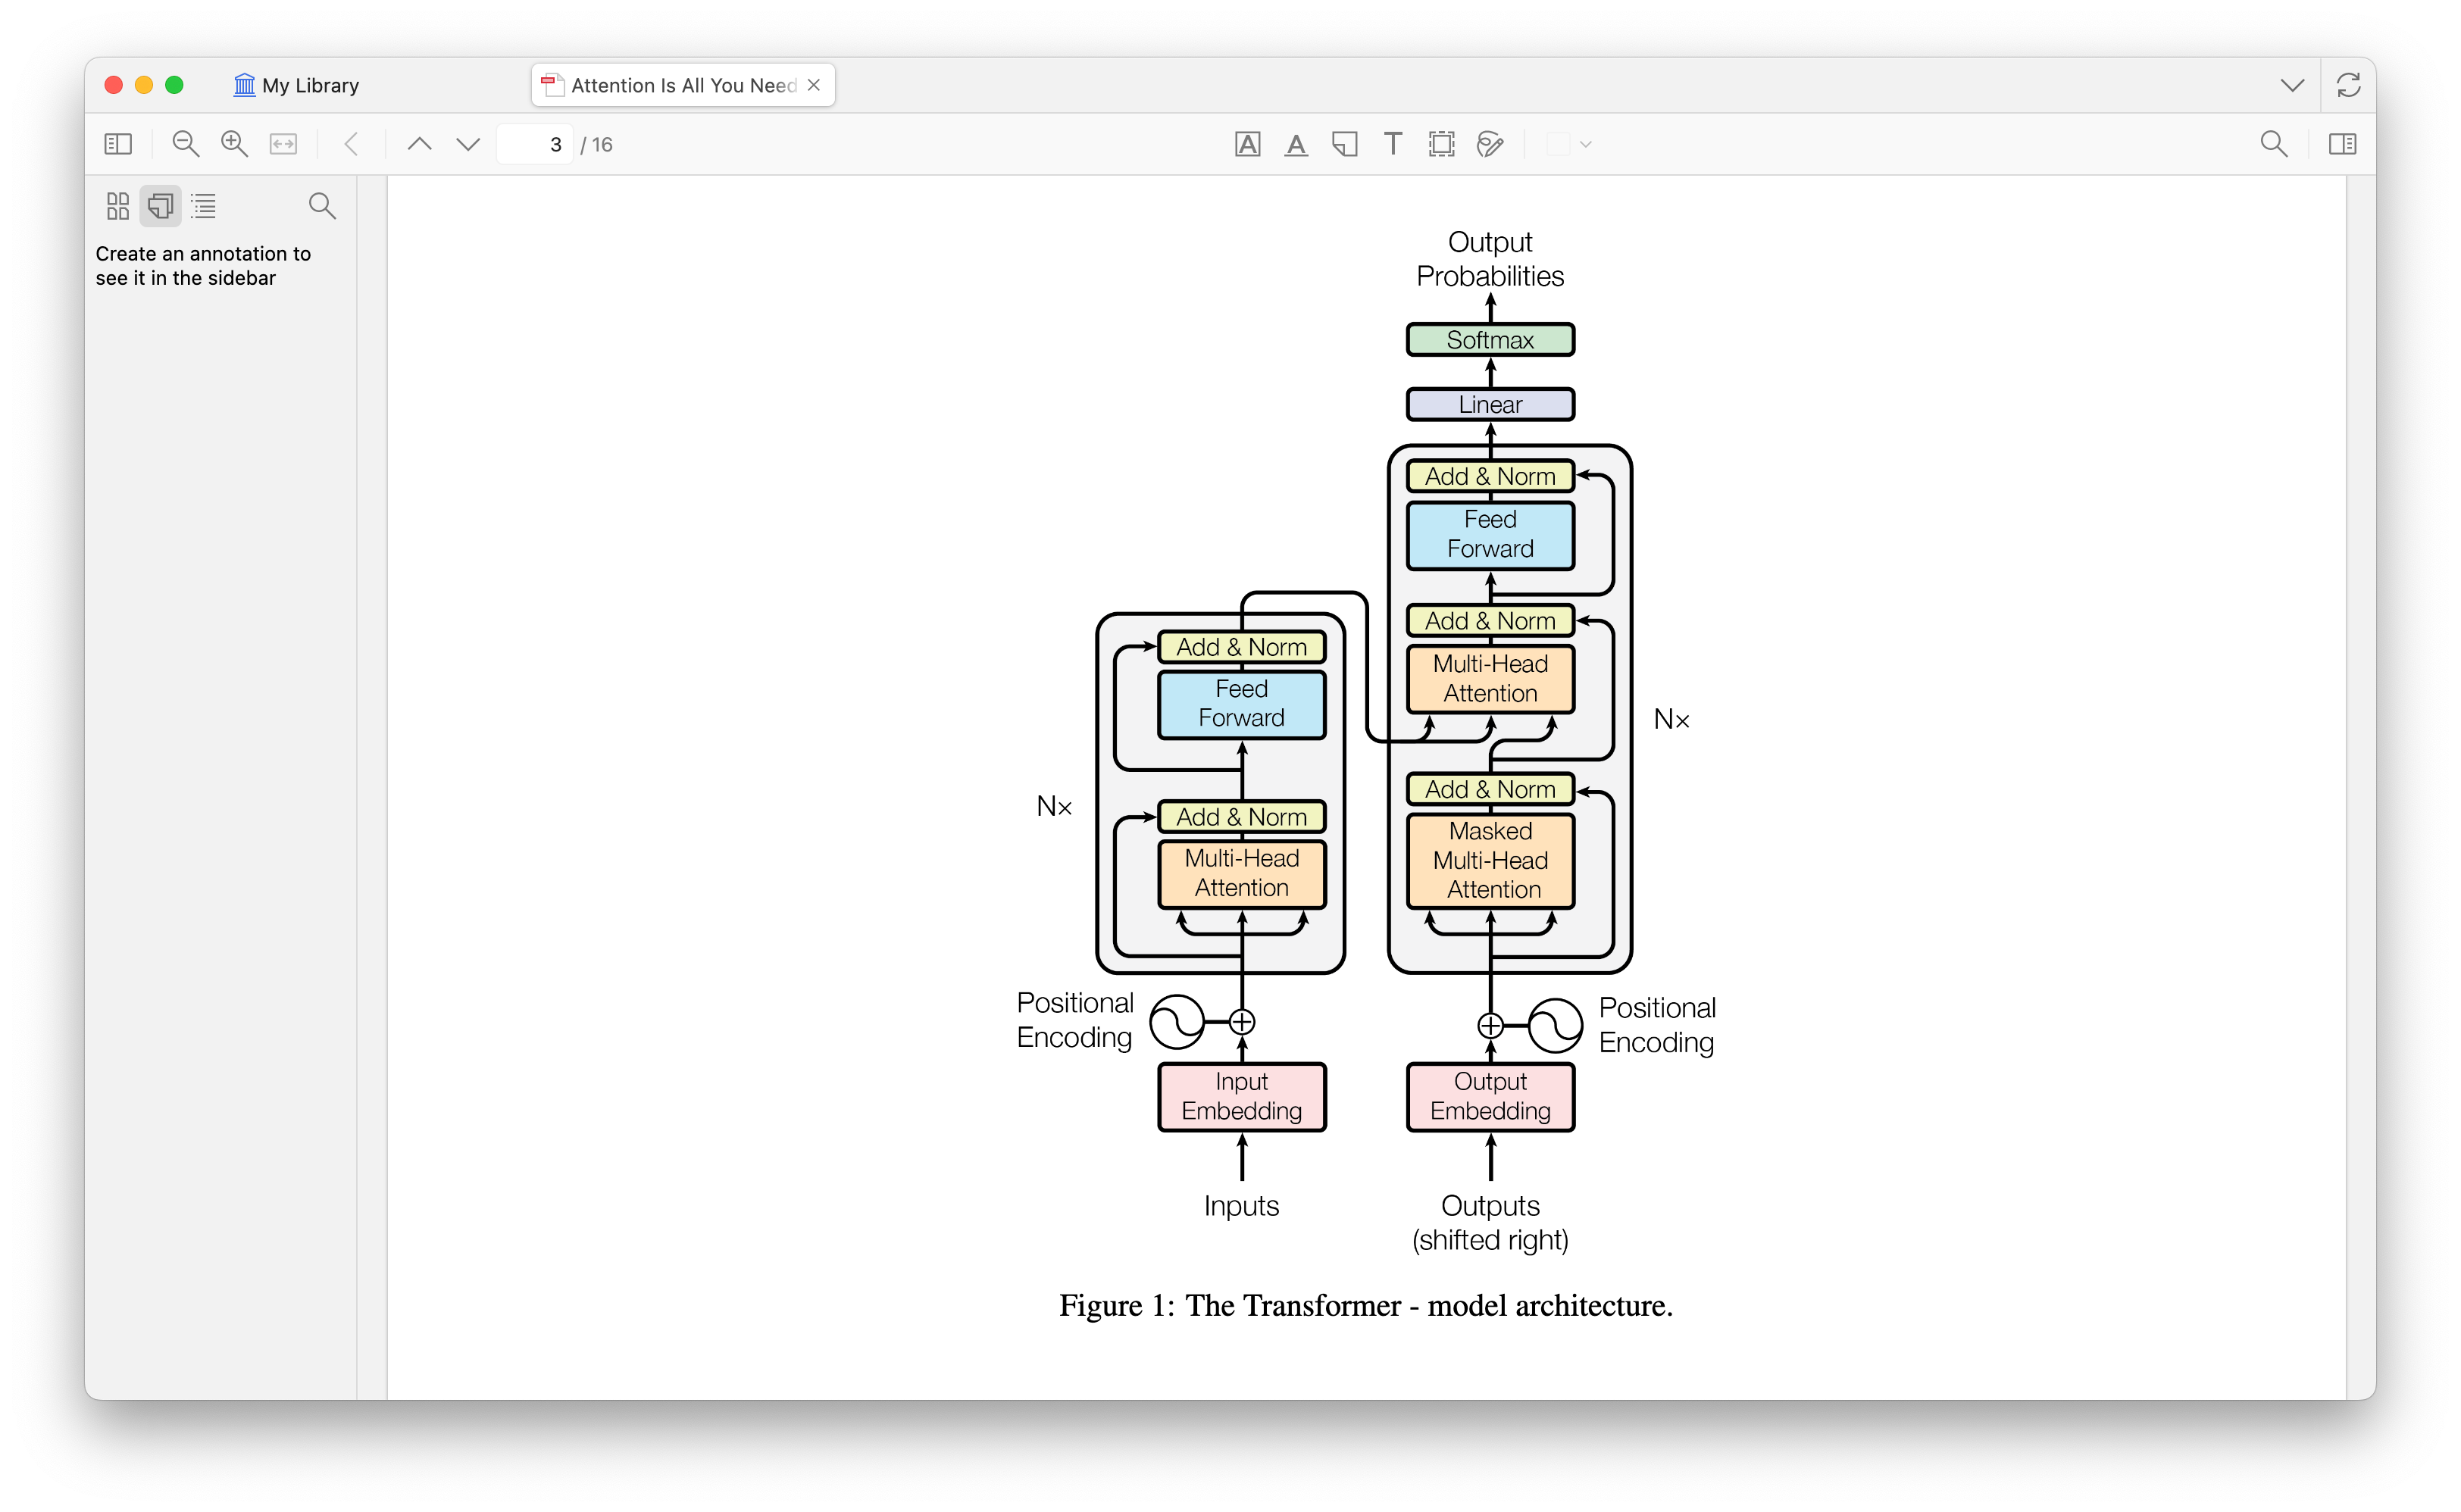Select the sticky Note annotation tool
Image resolution: width=2461 pixels, height=1512 pixels.
(1344, 144)
